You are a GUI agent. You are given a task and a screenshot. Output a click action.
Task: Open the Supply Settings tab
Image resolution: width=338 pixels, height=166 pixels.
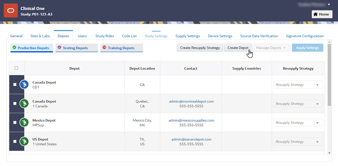point(188,36)
